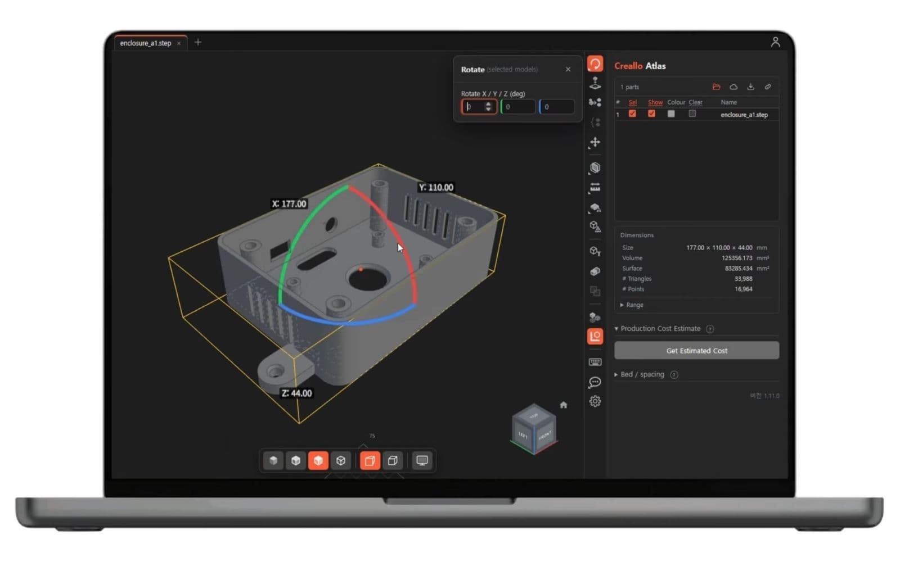The height and width of the screenshot is (562, 900).
Task: Toggle the first solid shaded cube mode
Action: pos(273,460)
